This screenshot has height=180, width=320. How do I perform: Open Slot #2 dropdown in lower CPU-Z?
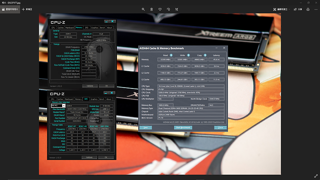[x=64, y=105]
